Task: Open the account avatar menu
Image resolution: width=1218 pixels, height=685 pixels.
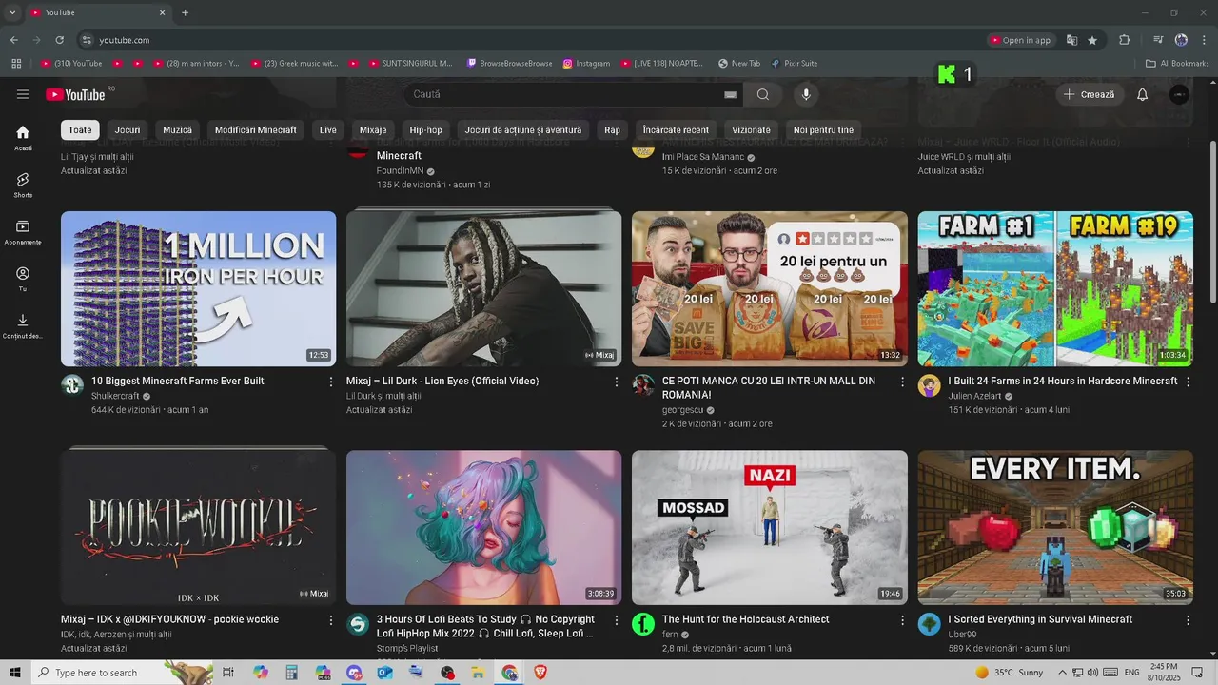Action: click(1179, 94)
